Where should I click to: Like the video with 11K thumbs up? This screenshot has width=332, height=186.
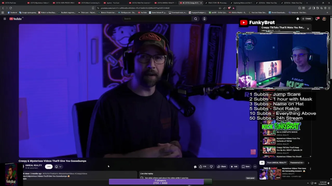click(x=203, y=167)
